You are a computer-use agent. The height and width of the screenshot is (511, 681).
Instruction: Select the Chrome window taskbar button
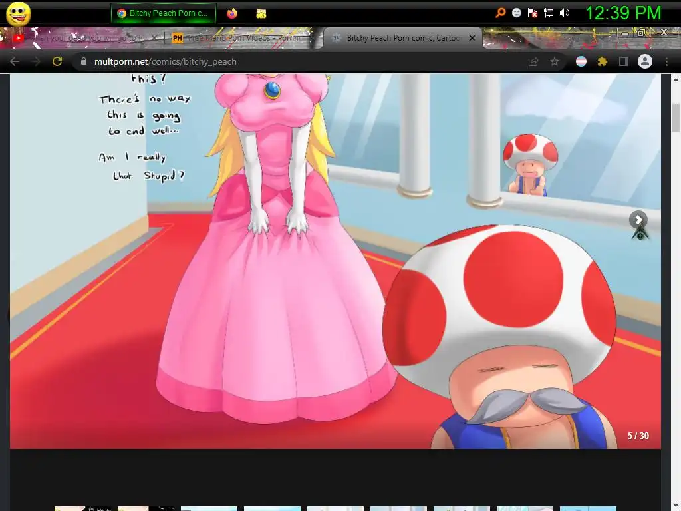pos(164,13)
